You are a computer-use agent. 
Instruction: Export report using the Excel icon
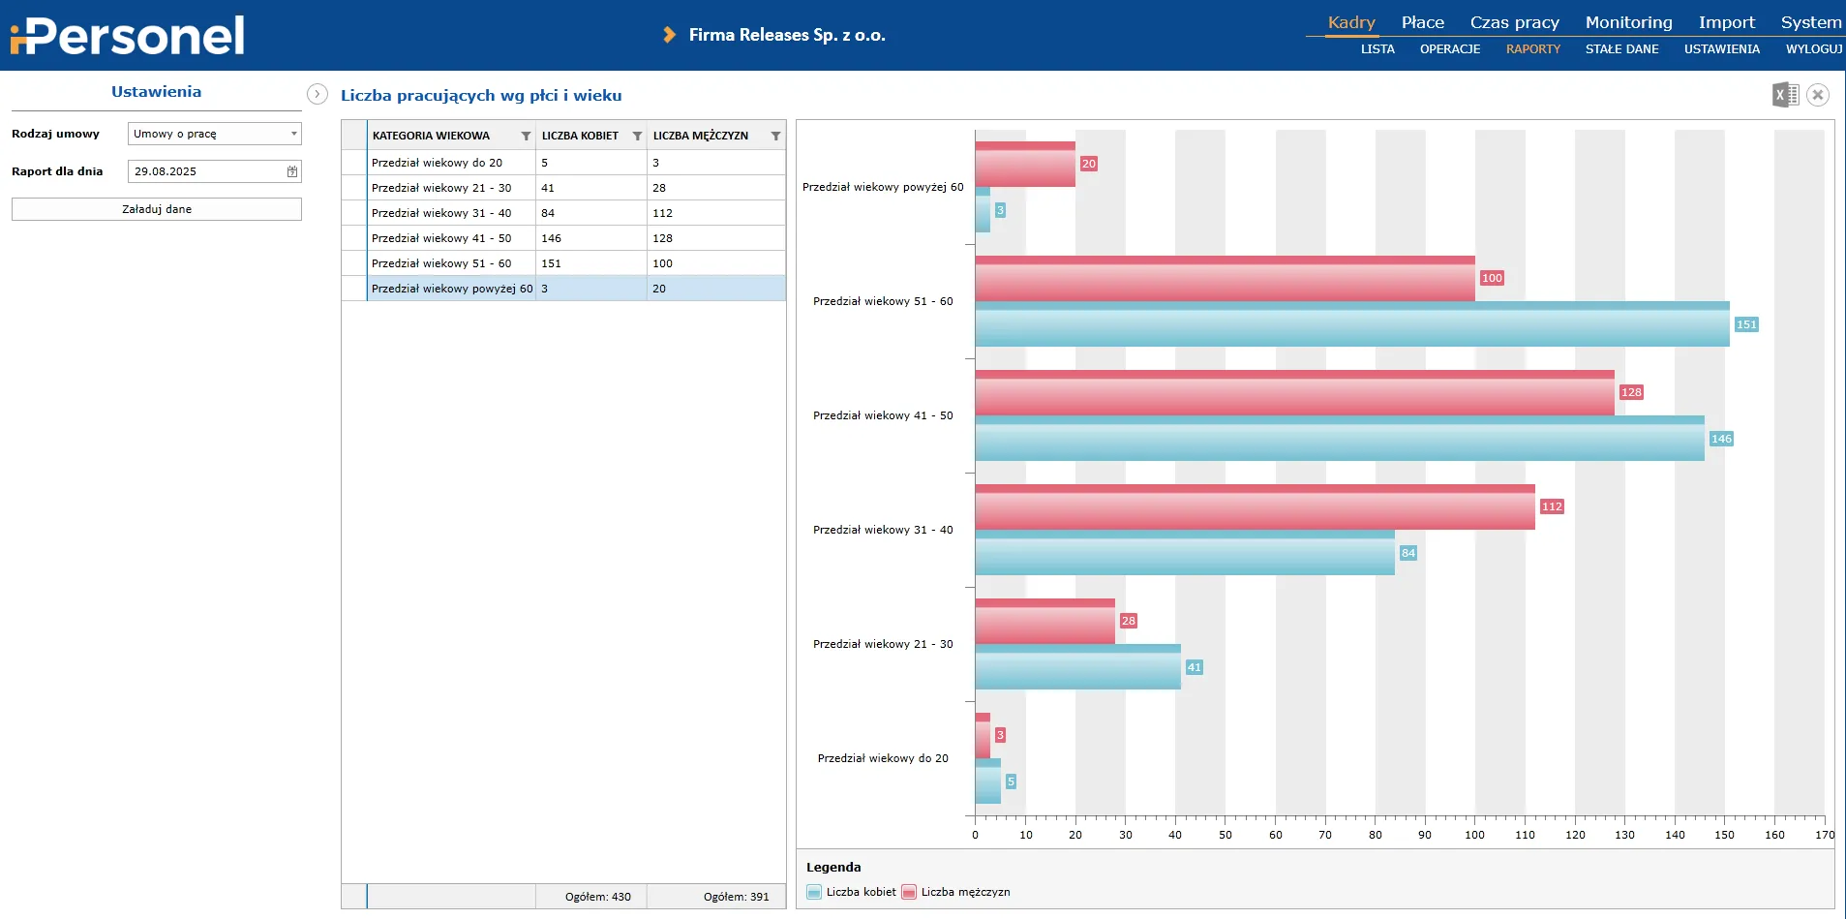[1785, 95]
